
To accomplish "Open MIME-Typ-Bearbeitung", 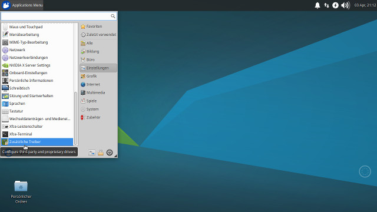I will [37, 42].
